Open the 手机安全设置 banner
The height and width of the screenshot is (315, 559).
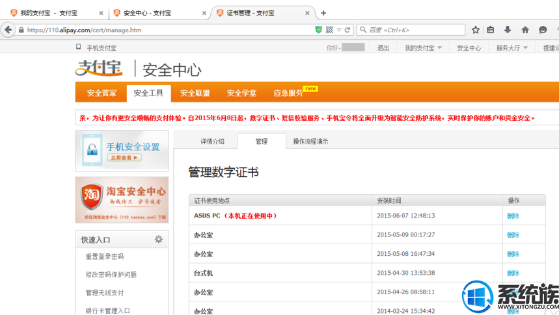122,151
